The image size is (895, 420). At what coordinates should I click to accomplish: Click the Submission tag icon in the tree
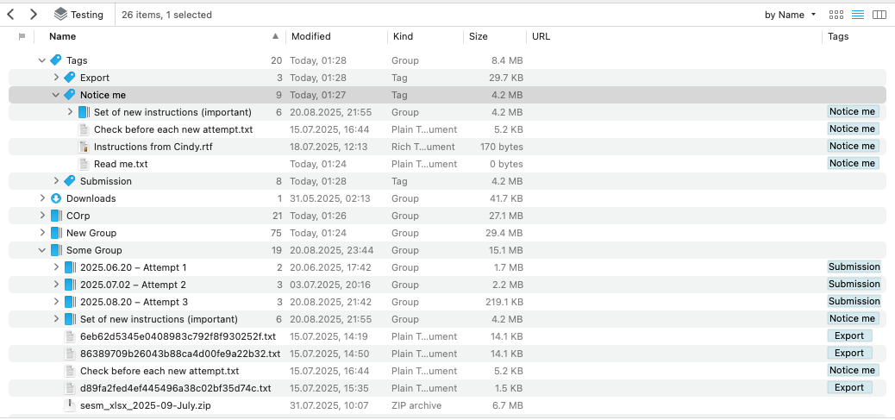tap(70, 181)
